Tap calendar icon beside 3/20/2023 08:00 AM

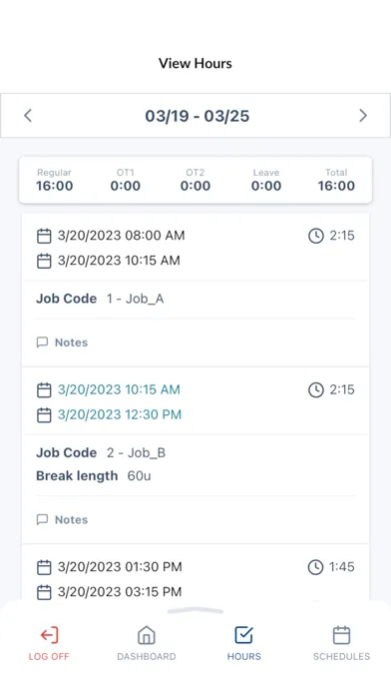(44, 236)
